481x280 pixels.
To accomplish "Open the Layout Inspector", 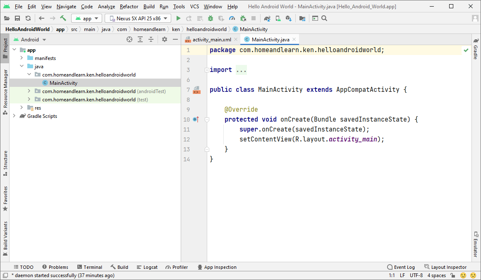I will (x=445, y=267).
